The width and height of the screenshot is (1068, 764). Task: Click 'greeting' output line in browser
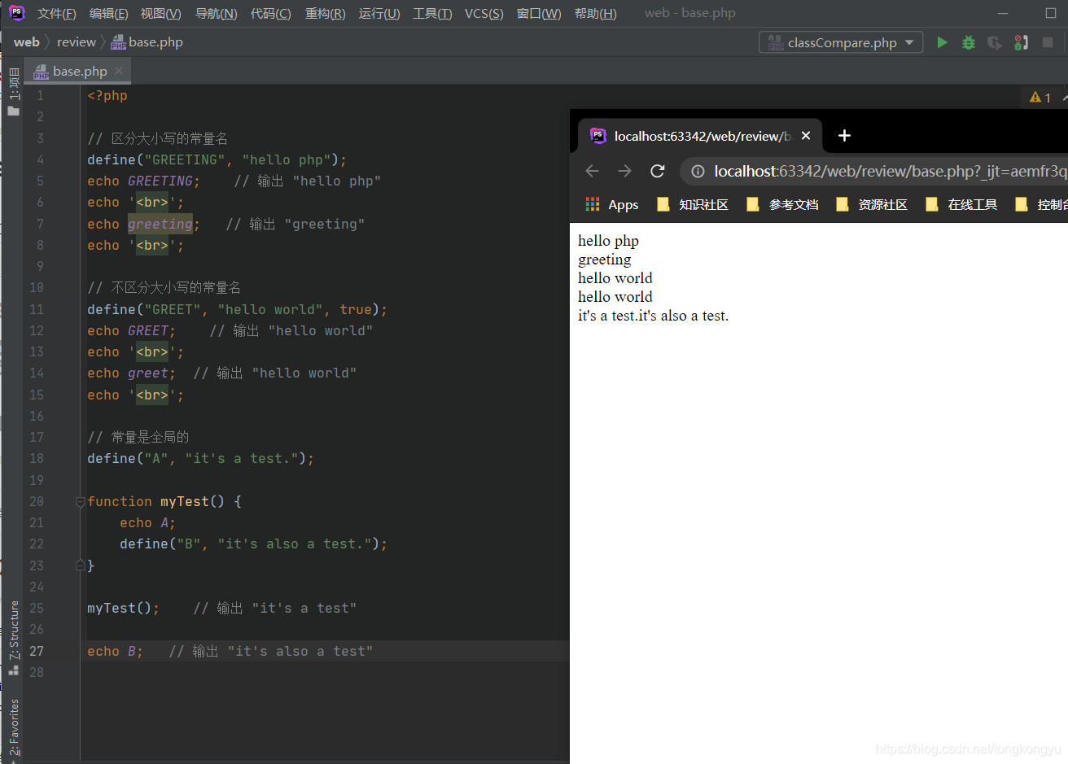[604, 260]
